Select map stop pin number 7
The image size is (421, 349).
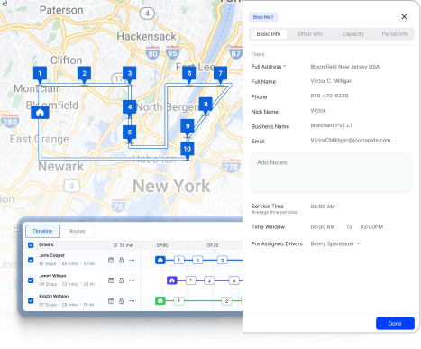tap(220, 73)
